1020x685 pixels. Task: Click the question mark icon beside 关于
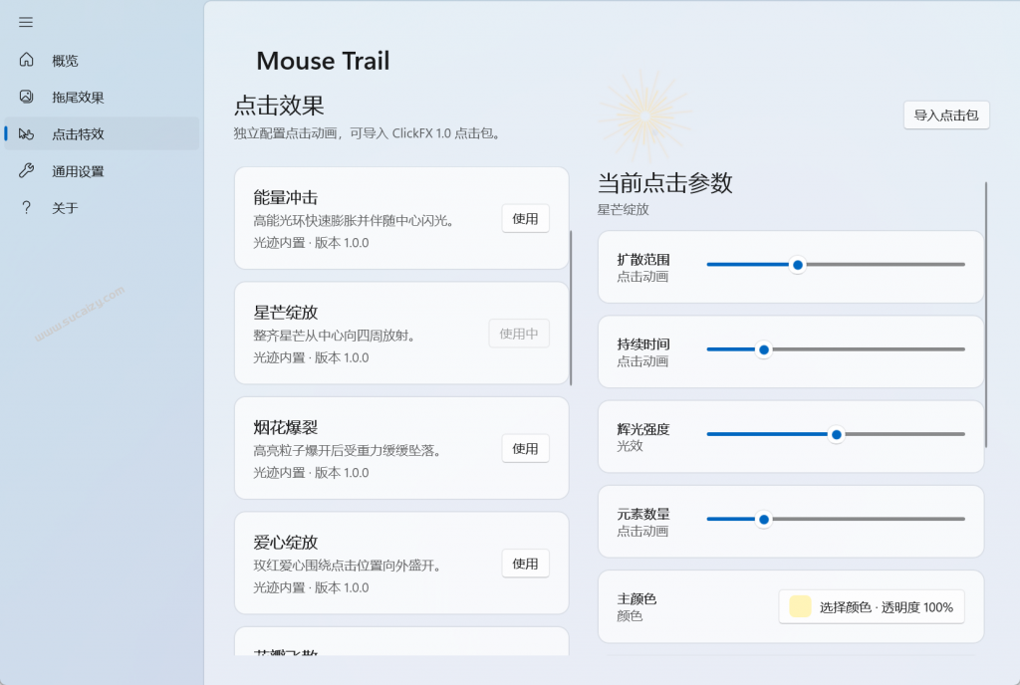pyautogui.click(x=26, y=208)
